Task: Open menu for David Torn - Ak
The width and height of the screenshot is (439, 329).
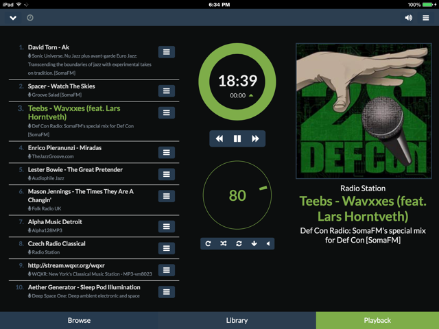Action: 167,52
